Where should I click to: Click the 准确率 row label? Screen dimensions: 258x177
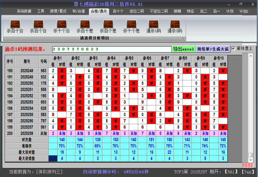point(27,146)
